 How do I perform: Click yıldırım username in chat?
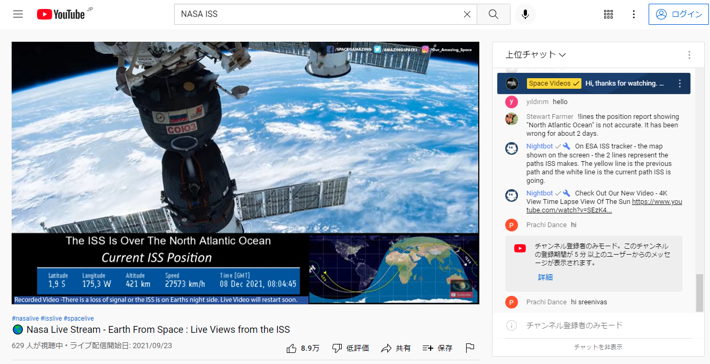coord(538,102)
